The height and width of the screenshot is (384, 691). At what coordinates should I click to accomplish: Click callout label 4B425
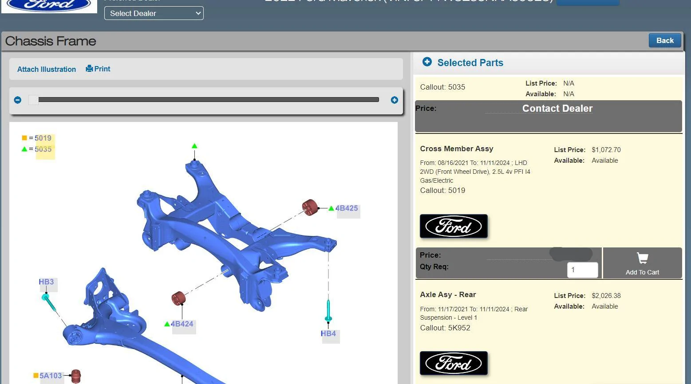click(347, 208)
